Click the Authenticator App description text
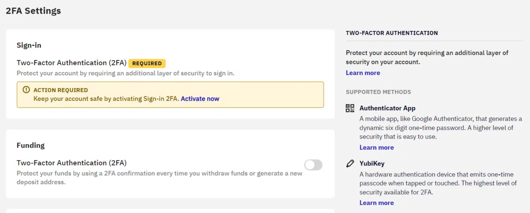Image resolution: width=530 pixels, height=213 pixels. coord(441,128)
